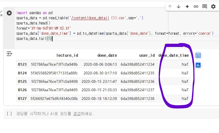The width and height of the screenshot is (219, 133).
Task: Toggle the cell output actions icon
Action: click(9, 54)
